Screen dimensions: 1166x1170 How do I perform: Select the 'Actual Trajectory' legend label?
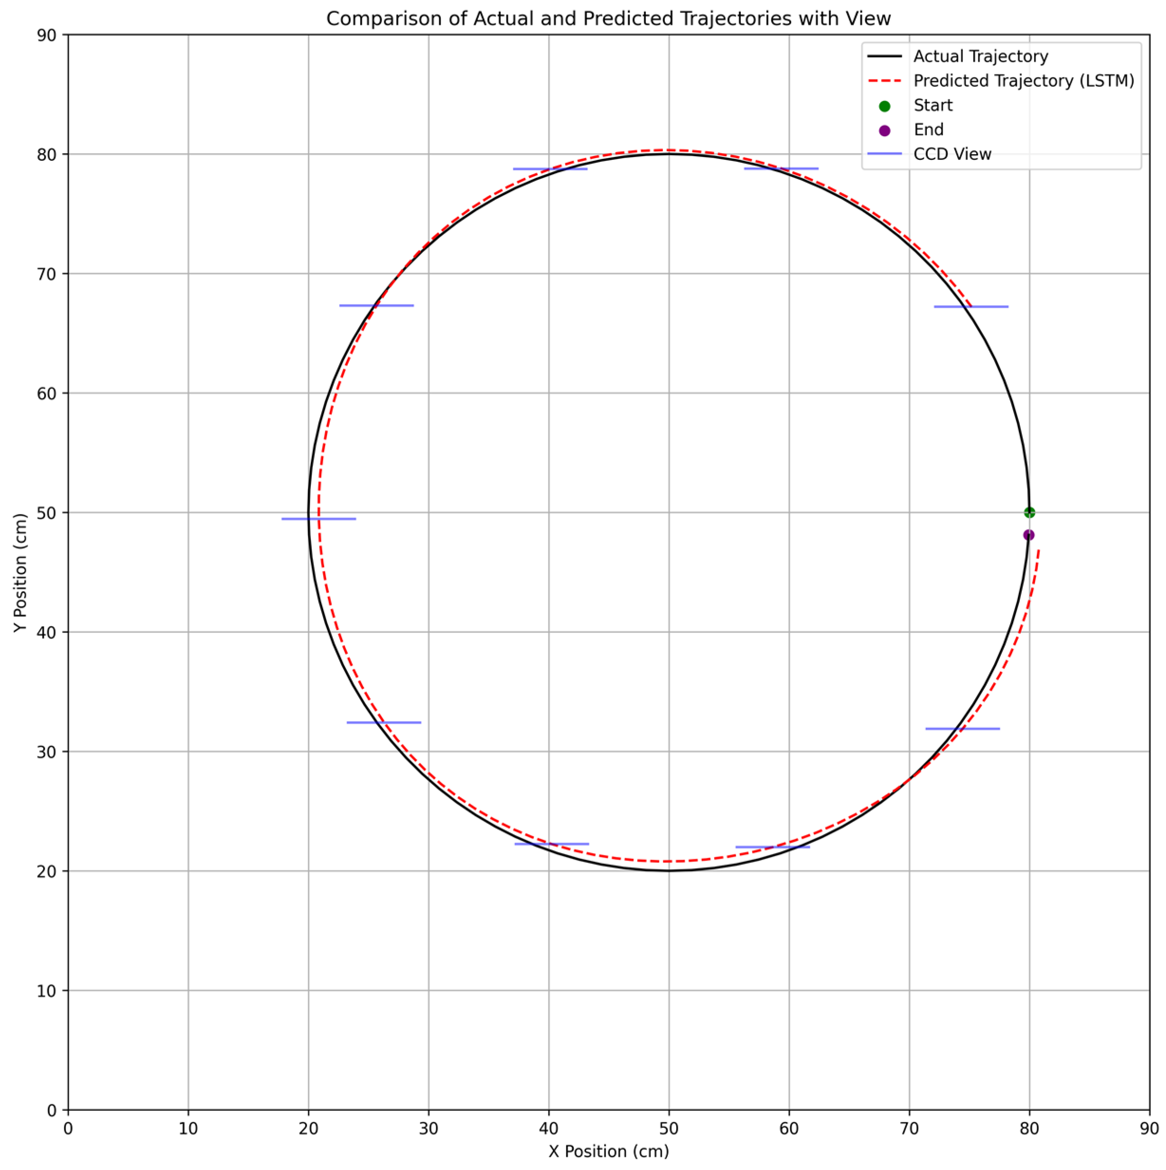pos(980,56)
